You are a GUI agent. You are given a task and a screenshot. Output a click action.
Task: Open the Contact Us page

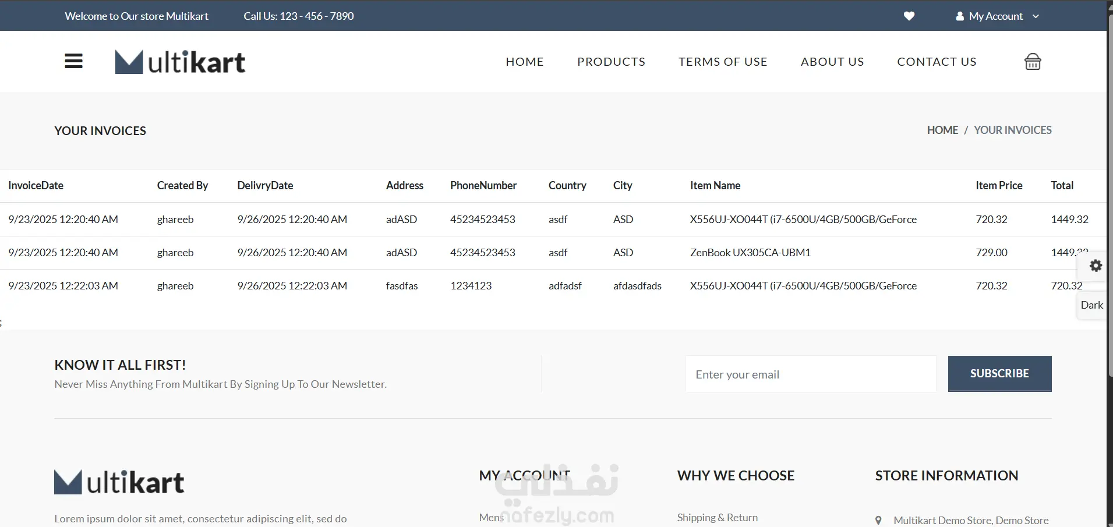[937, 62]
